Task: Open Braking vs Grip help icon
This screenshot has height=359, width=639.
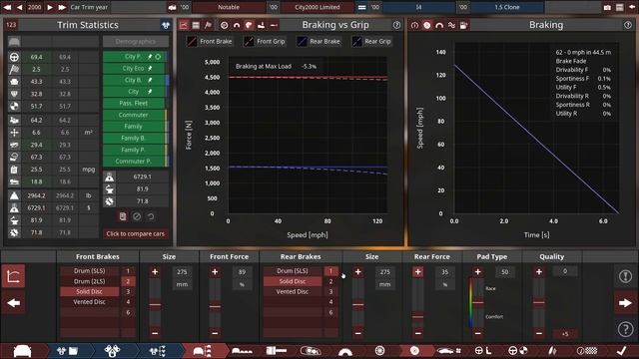Action: [x=396, y=25]
